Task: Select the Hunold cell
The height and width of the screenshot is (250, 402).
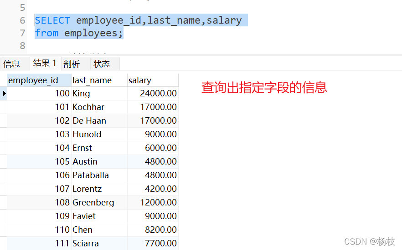Action: click(99, 134)
